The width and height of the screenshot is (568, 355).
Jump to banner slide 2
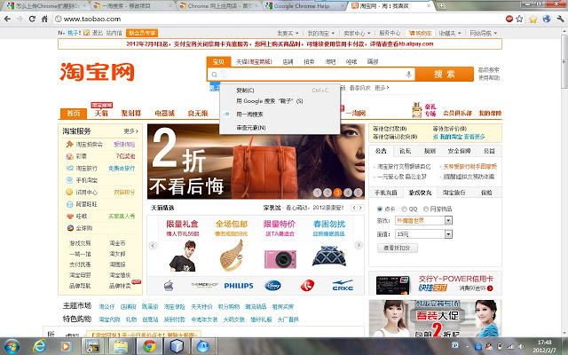327,193
